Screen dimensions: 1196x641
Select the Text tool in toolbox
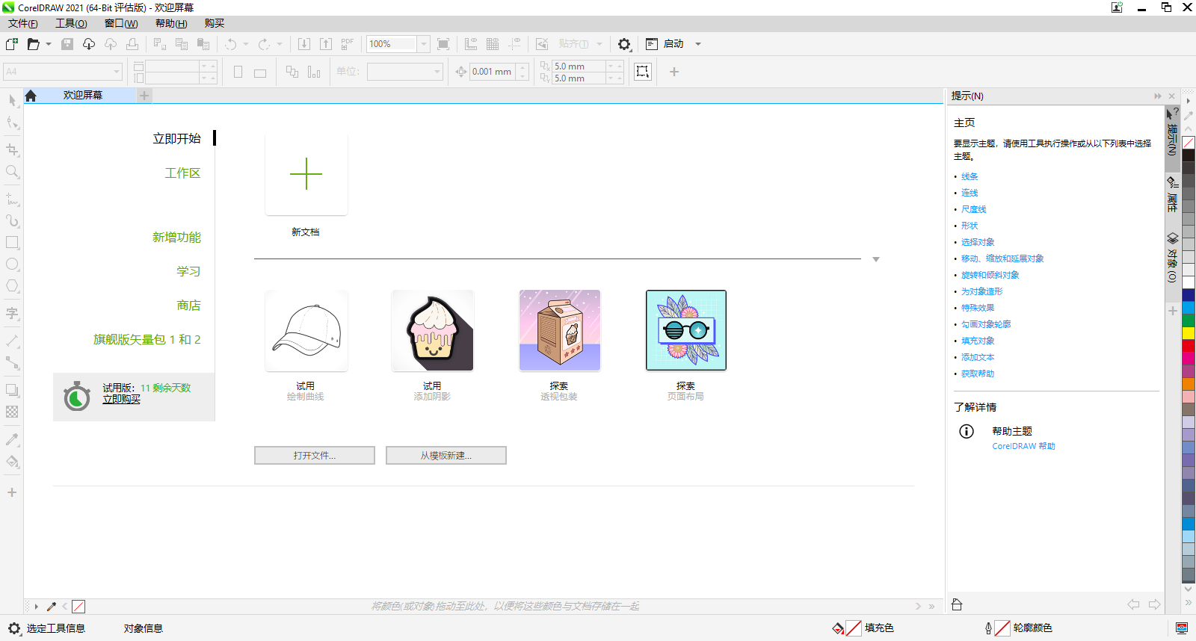12,313
